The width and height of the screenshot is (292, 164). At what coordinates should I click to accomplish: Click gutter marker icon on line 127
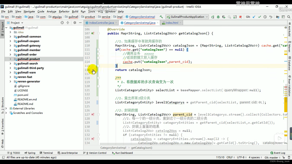(93, 114)
